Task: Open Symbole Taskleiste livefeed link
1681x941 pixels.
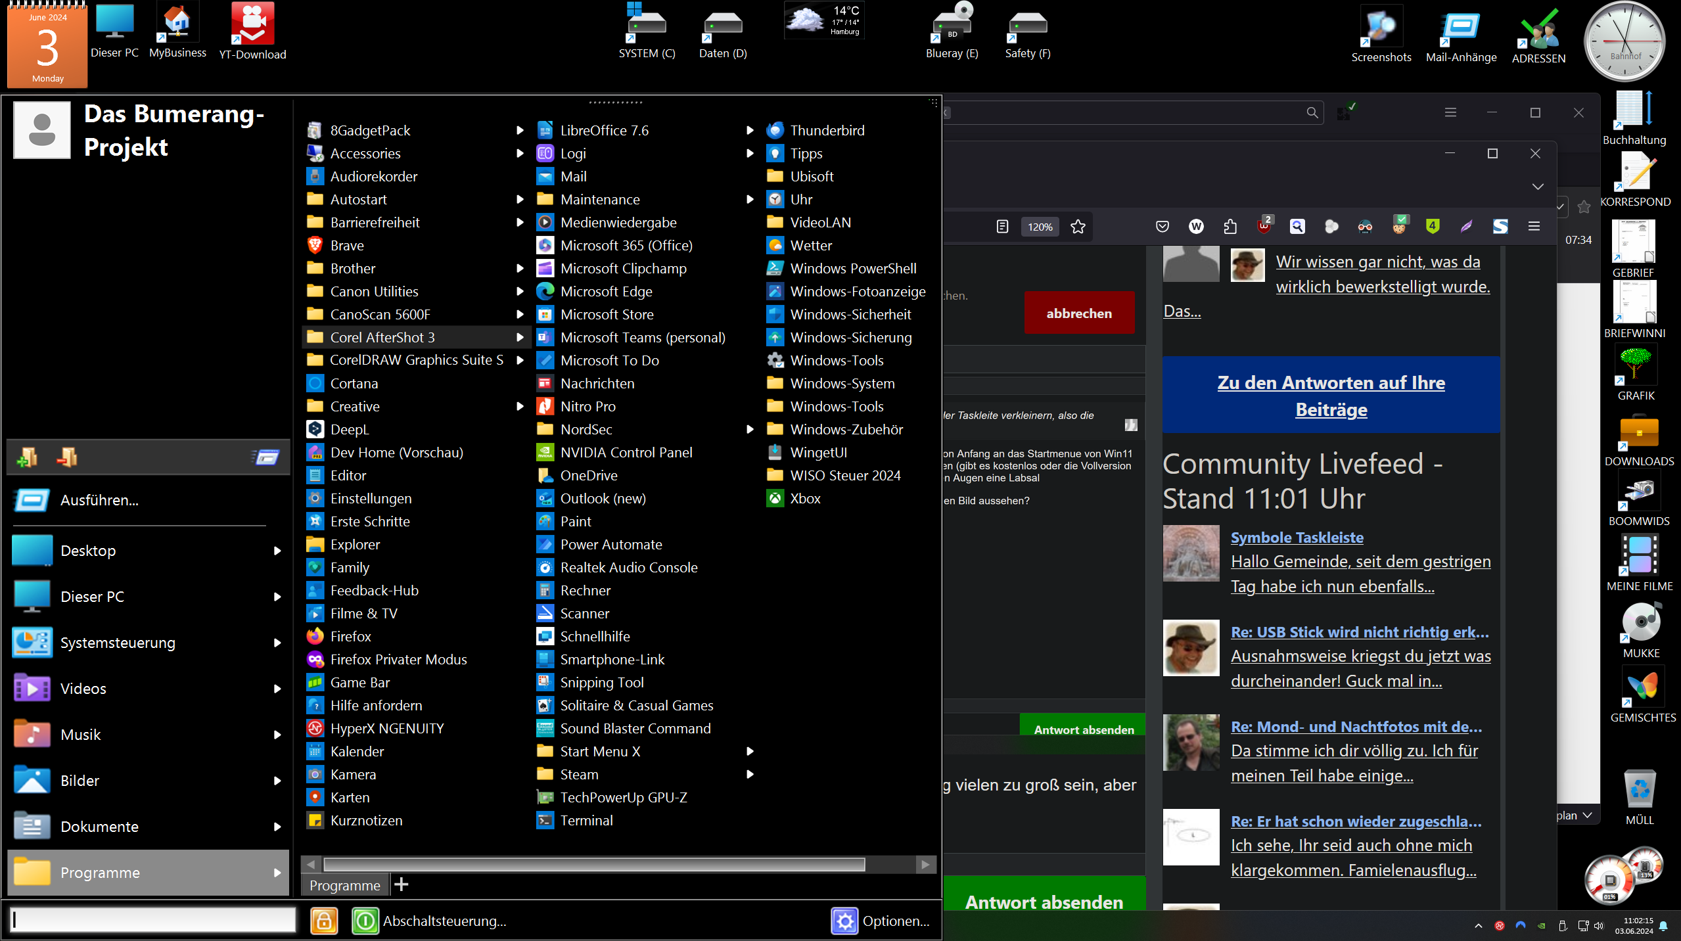Action: (1297, 538)
